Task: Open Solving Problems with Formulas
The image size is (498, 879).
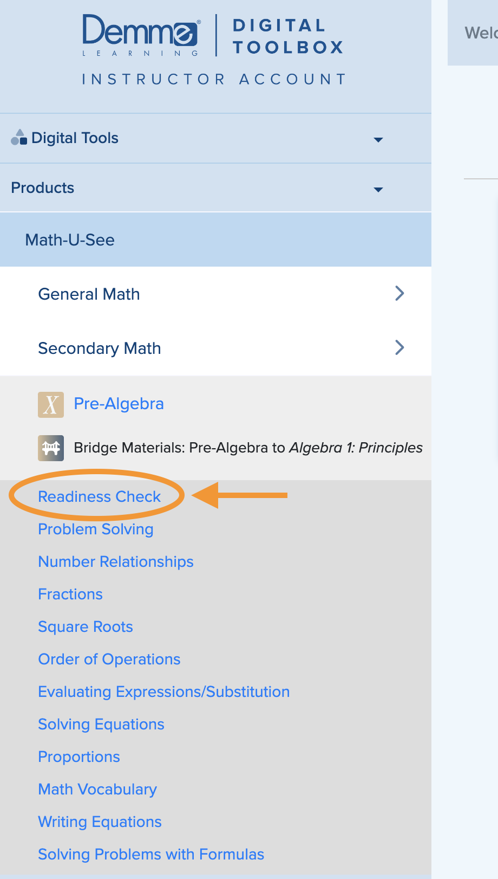Action: pyautogui.click(x=150, y=854)
